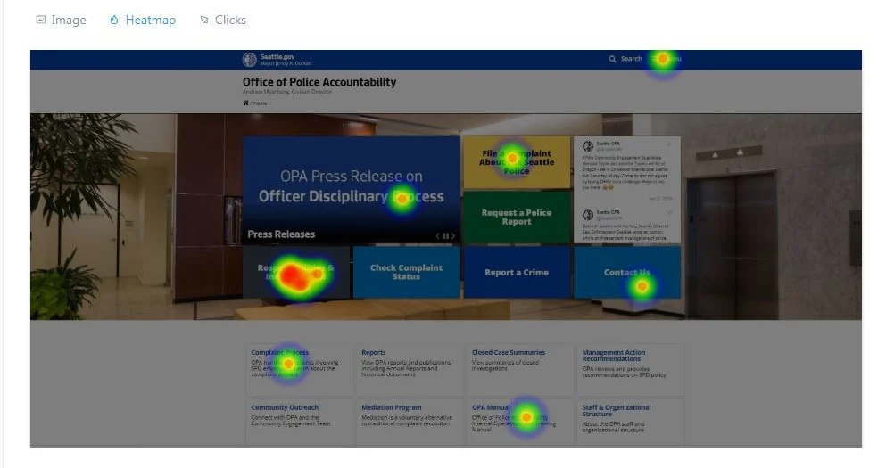Viewport: 886px width, 468px height.
Task: Go to previous slide arrow
Action: click(438, 236)
